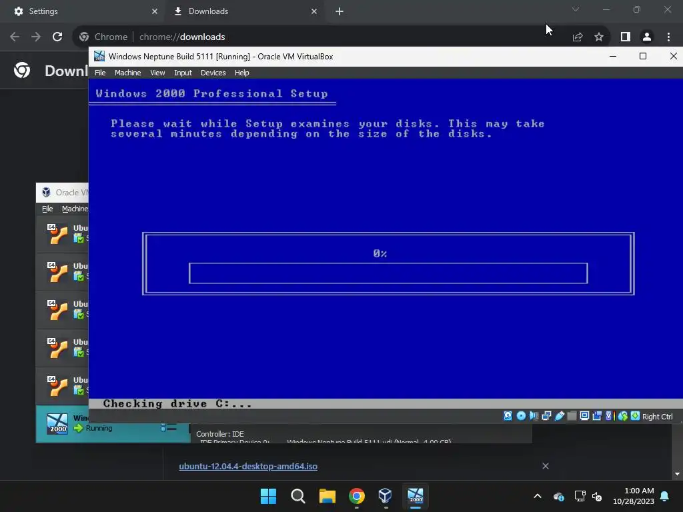Image resolution: width=683 pixels, height=512 pixels.
Task: Close the Downloads tab
Action: click(x=314, y=11)
